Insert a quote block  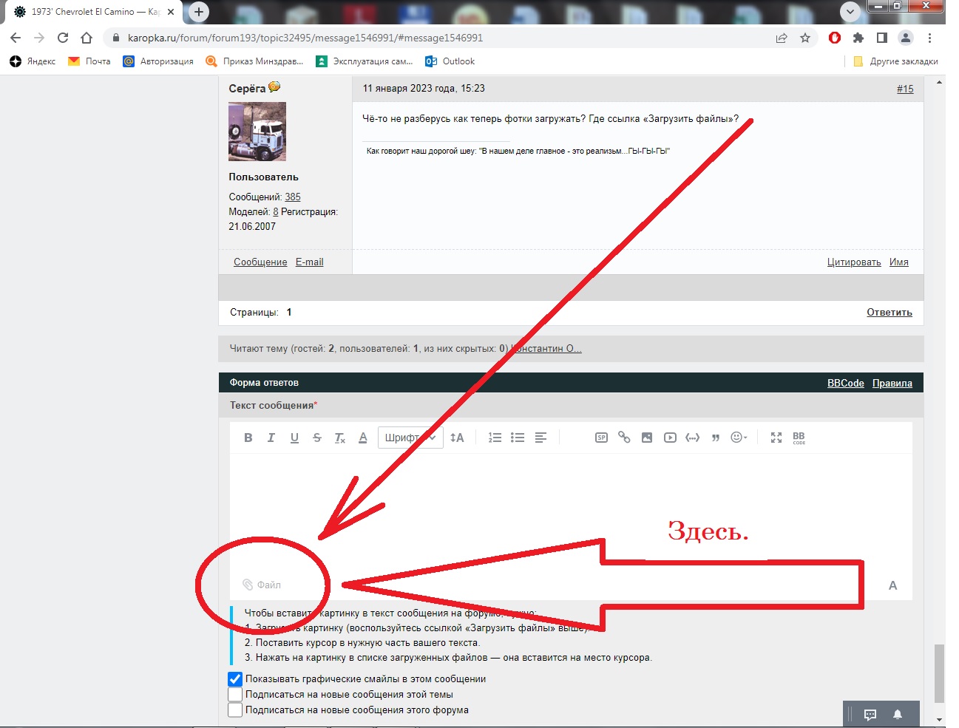[x=715, y=438]
